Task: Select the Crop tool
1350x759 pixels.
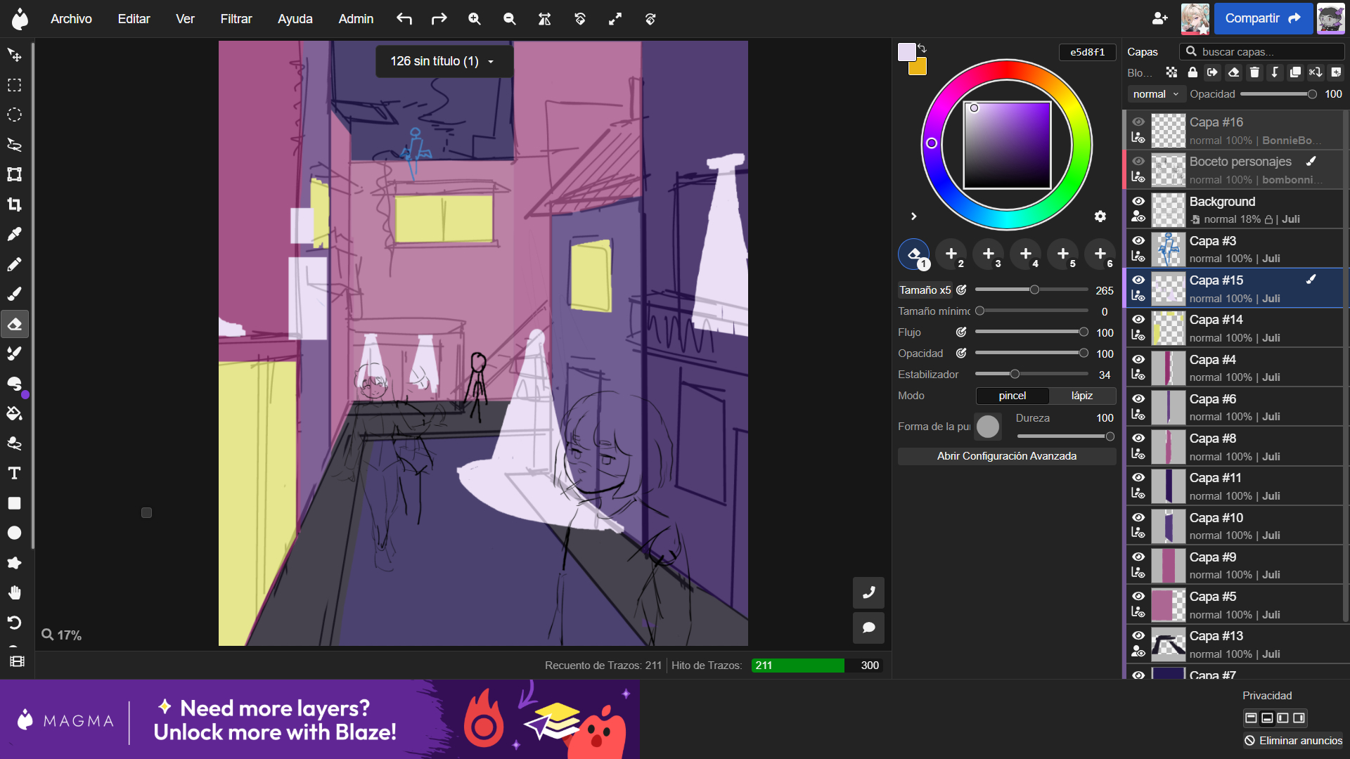Action: coord(14,205)
